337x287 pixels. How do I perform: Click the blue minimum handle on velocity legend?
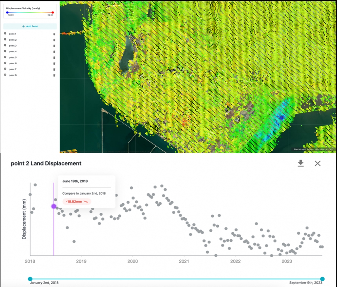click(x=7, y=12)
